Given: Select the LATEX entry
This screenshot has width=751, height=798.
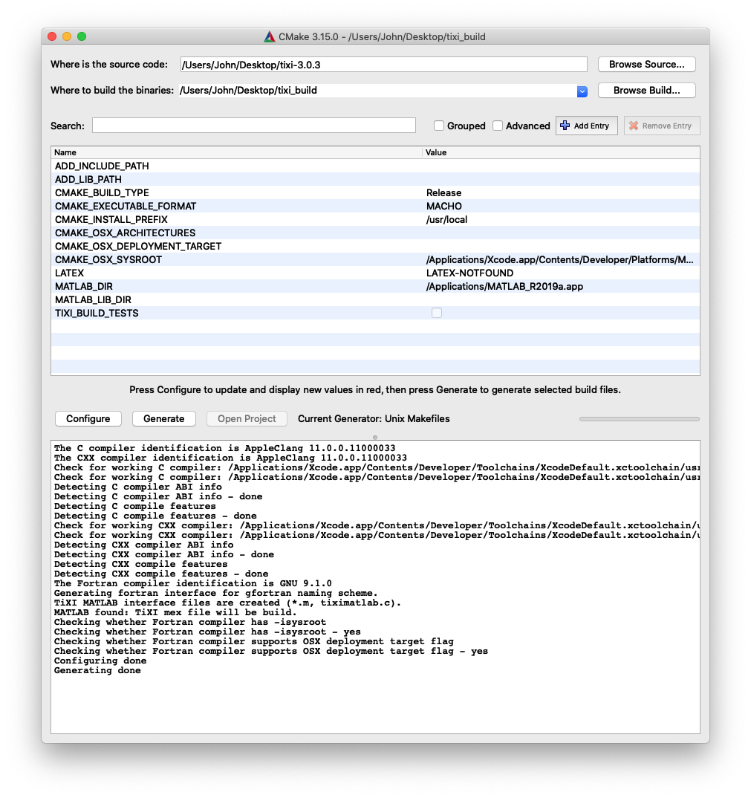Looking at the screenshot, I should 69,273.
